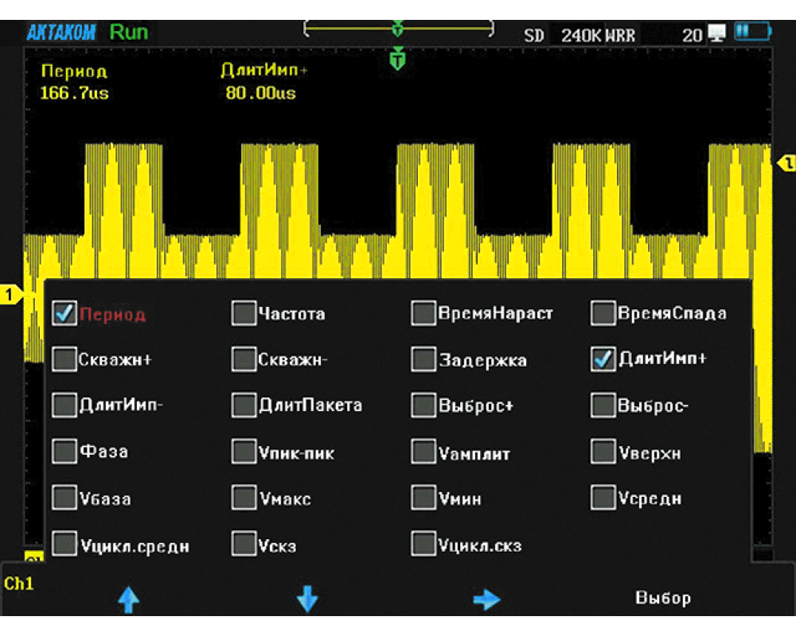Click the Период 166.7us readout

point(74,82)
